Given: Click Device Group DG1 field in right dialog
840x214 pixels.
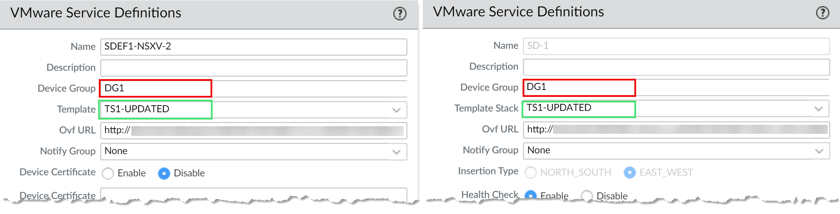Looking at the screenshot, I should click(x=676, y=87).
